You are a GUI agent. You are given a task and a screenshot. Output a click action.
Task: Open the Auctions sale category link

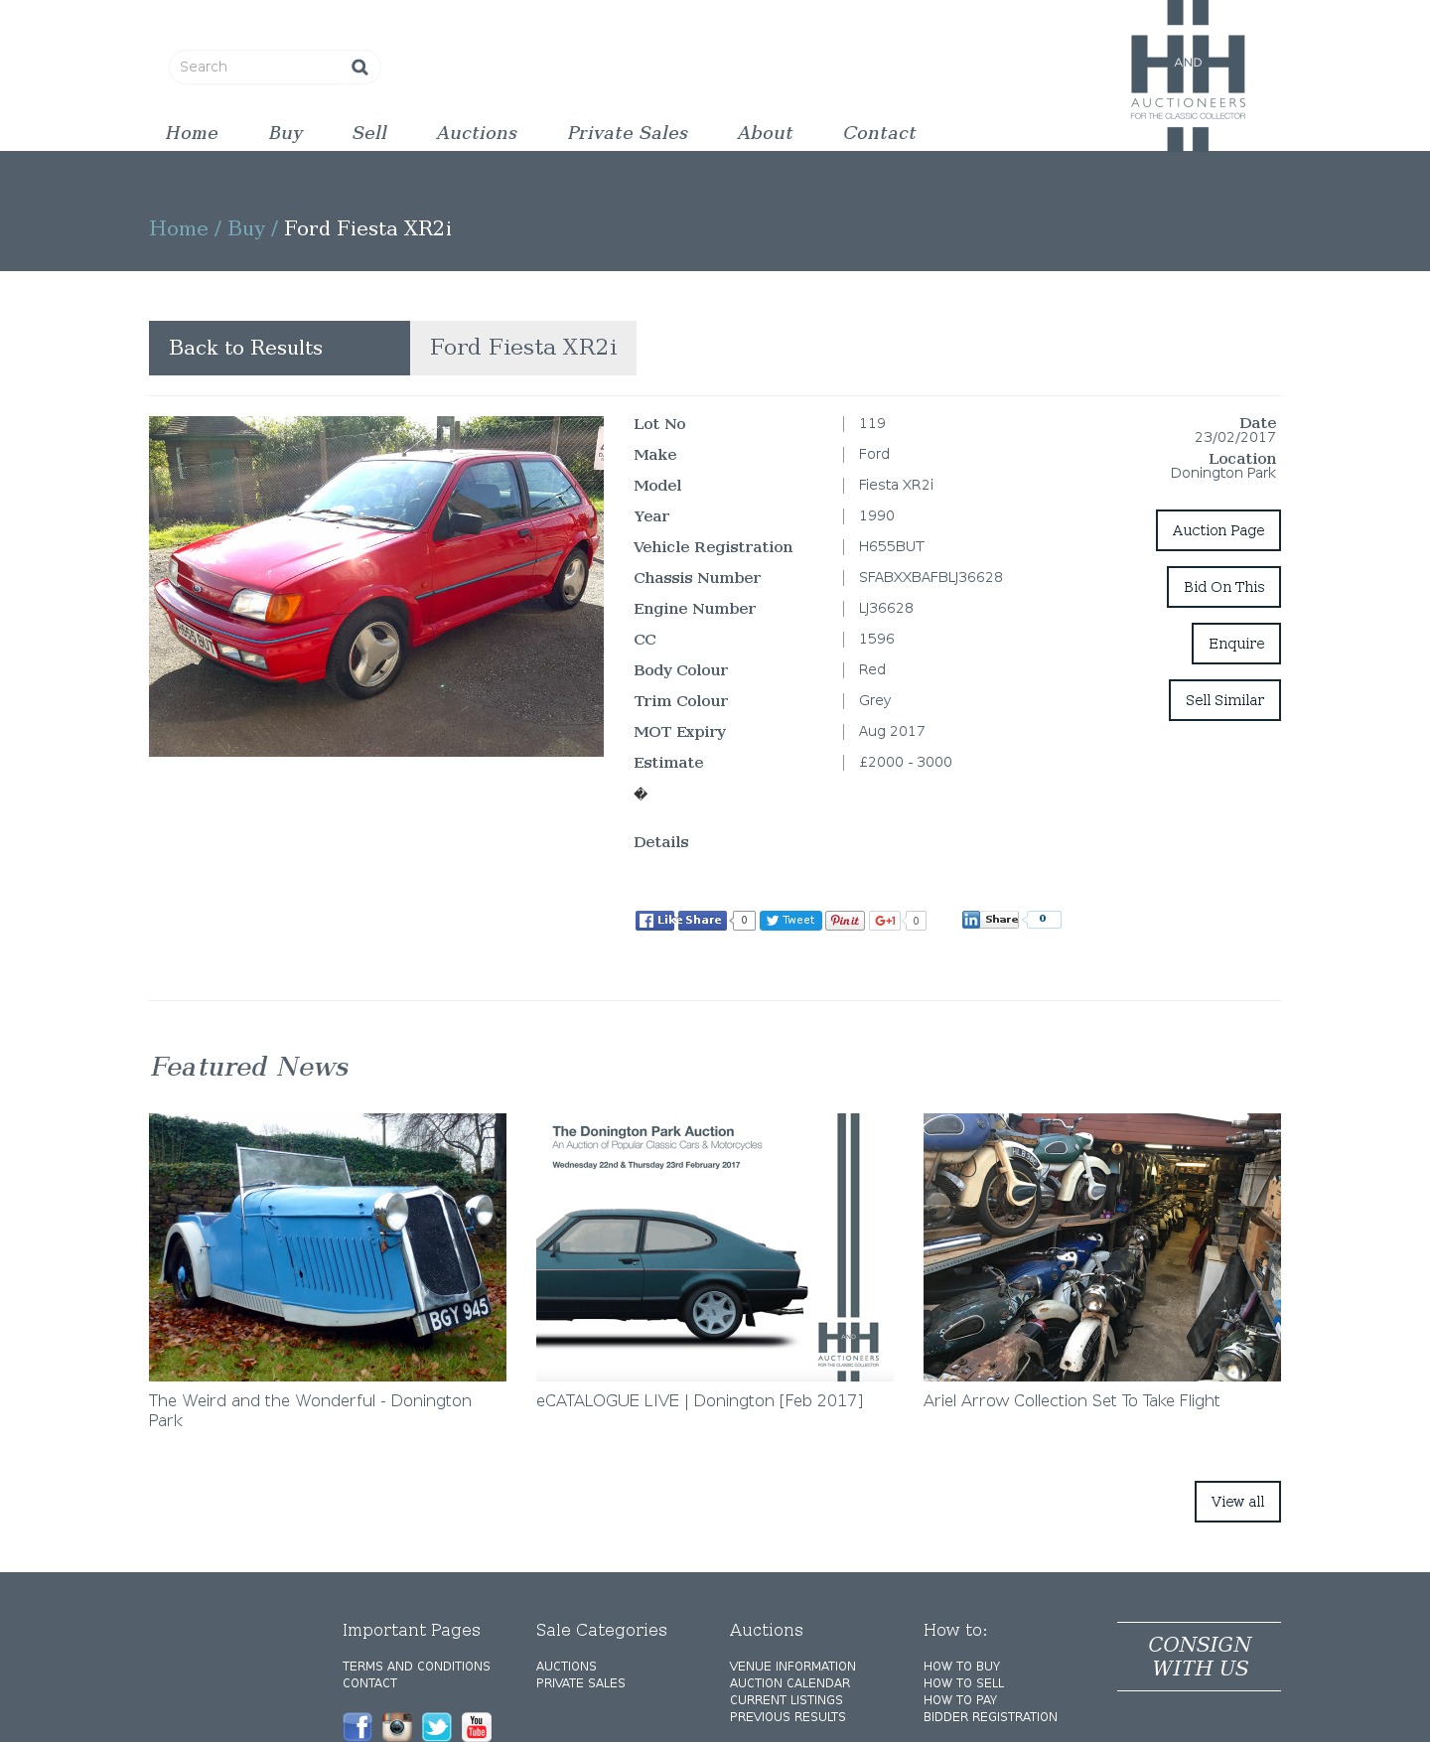(x=566, y=1667)
